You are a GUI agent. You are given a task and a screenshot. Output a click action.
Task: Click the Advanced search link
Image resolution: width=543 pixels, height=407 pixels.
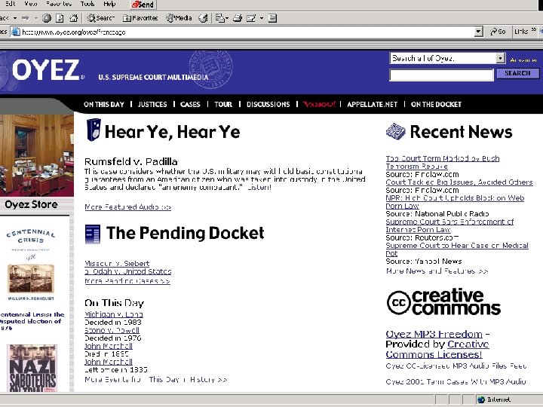[x=523, y=60]
